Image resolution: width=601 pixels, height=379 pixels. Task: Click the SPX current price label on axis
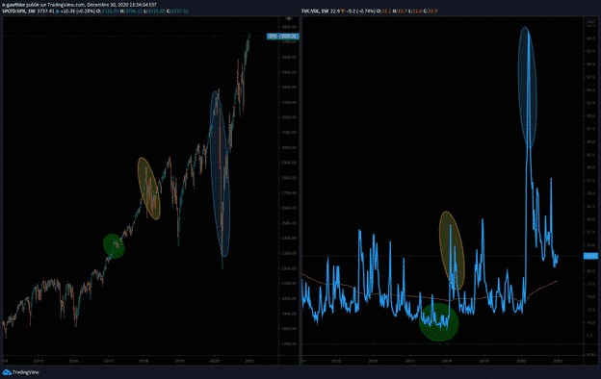pyautogui.click(x=283, y=37)
